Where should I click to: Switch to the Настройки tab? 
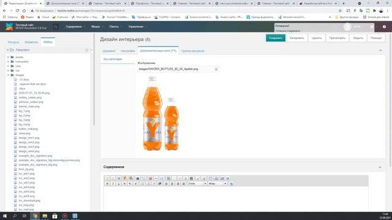(128, 51)
